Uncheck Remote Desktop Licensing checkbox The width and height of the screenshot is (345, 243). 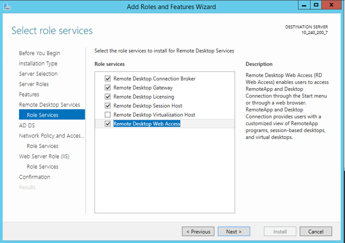click(108, 97)
